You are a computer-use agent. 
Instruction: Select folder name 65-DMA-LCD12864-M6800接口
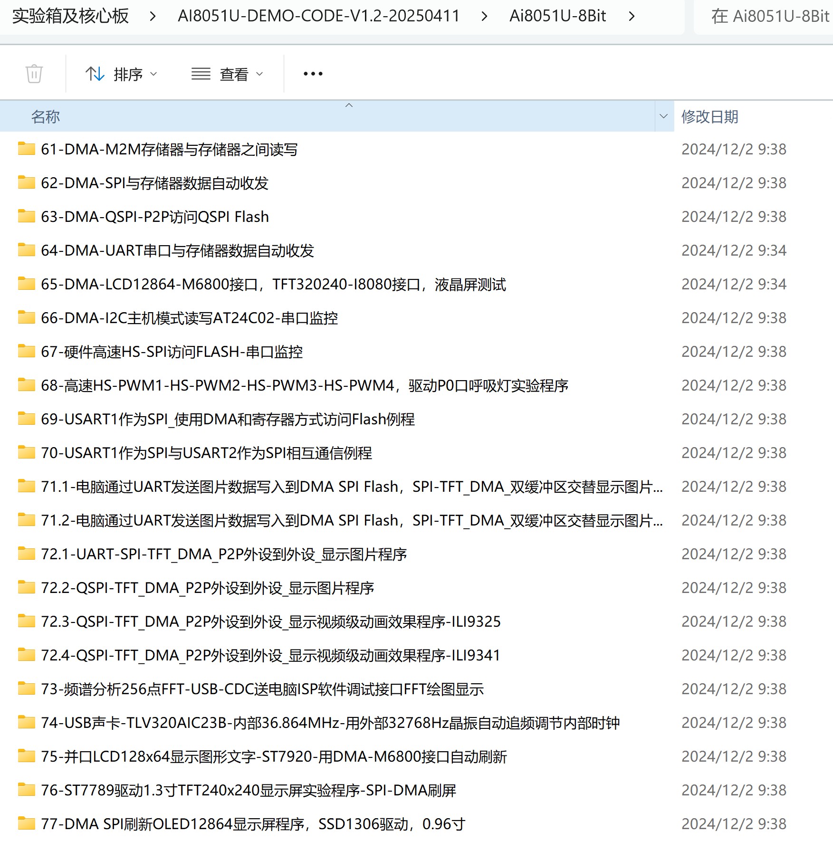point(273,285)
